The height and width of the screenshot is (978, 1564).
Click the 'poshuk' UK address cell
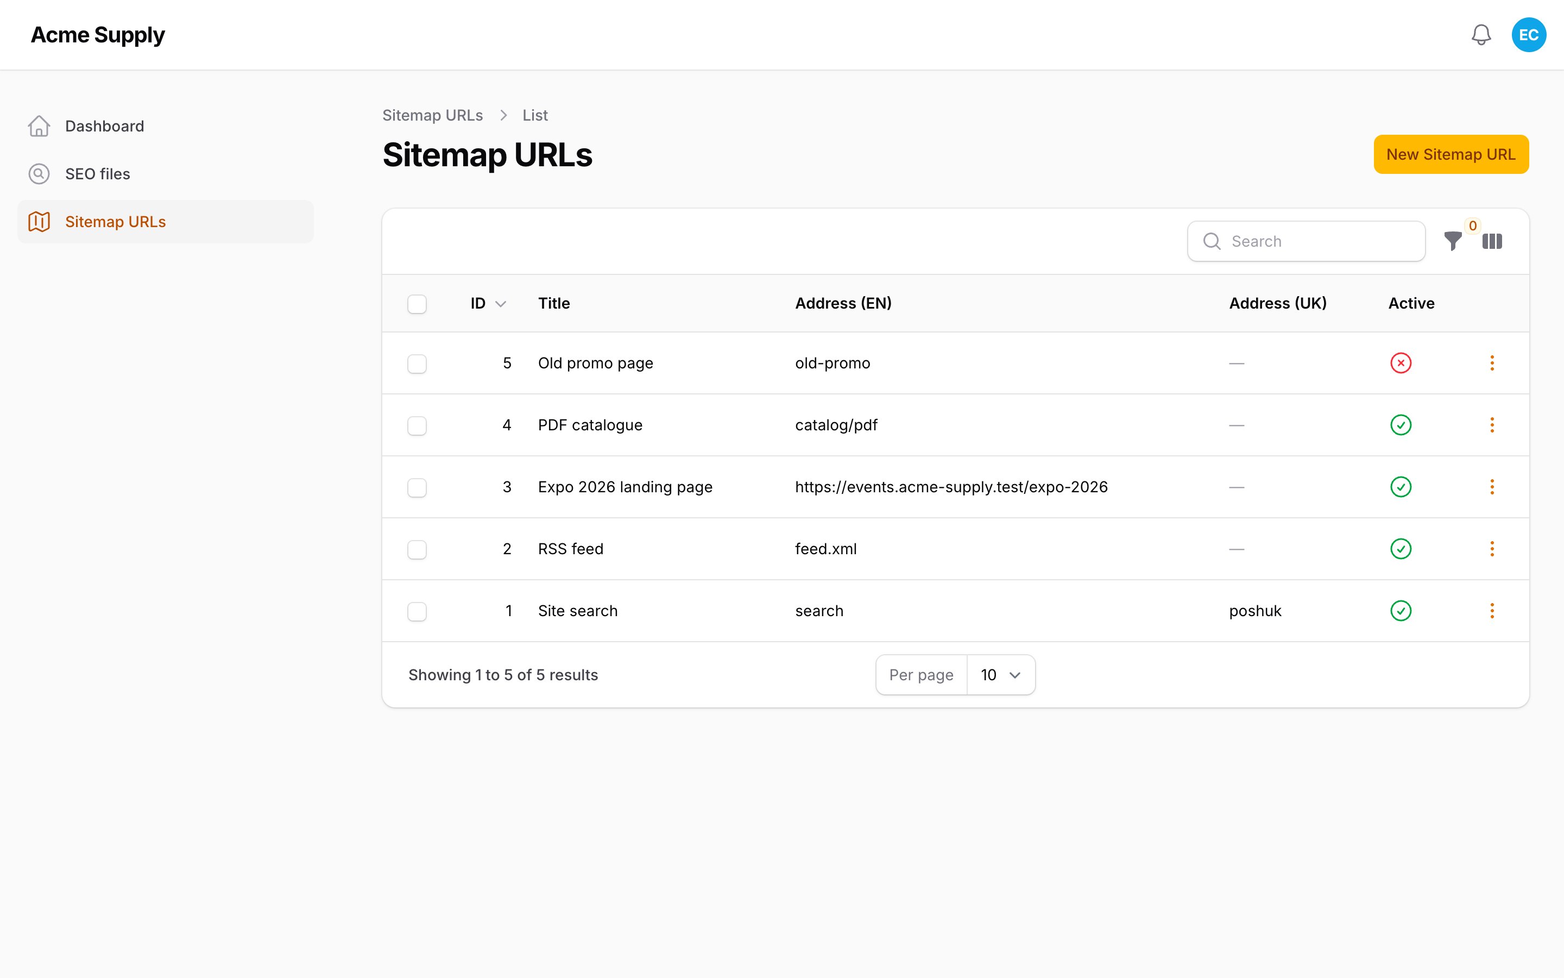pyautogui.click(x=1255, y=611)
